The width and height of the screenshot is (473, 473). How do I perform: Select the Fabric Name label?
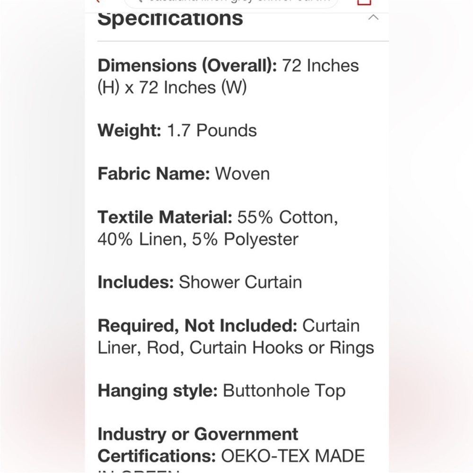coord(154,174)
